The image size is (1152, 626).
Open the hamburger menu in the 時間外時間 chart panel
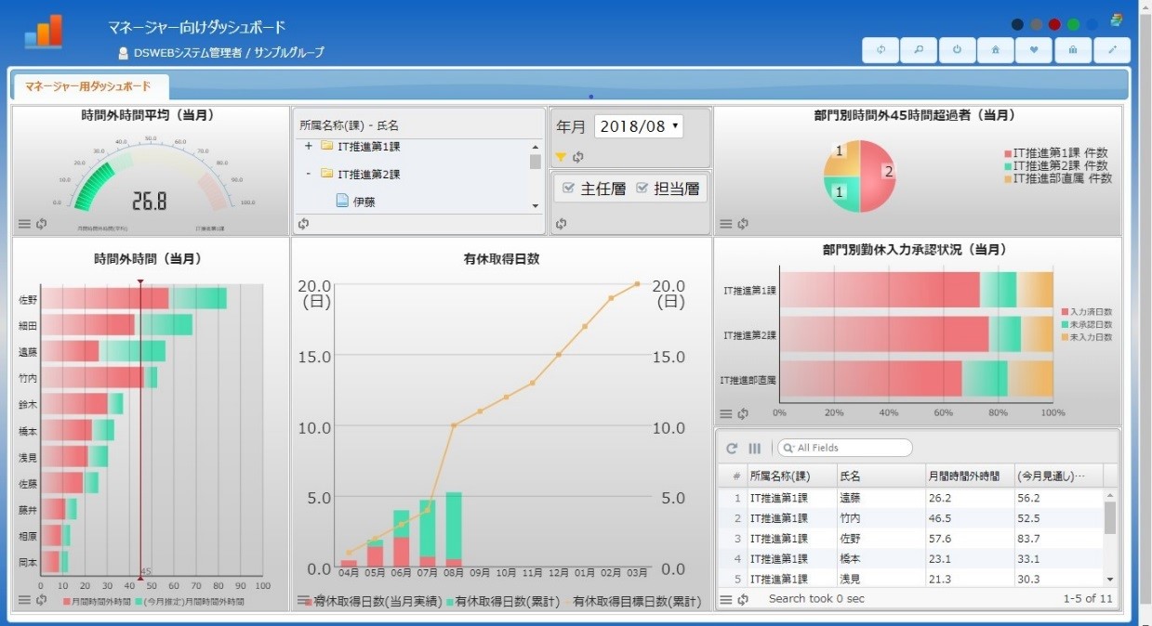pyautogui.click(x=26, y=600)
